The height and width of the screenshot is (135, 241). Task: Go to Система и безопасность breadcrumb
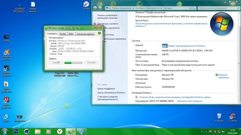pyautogui.click(x=147, y=8)
